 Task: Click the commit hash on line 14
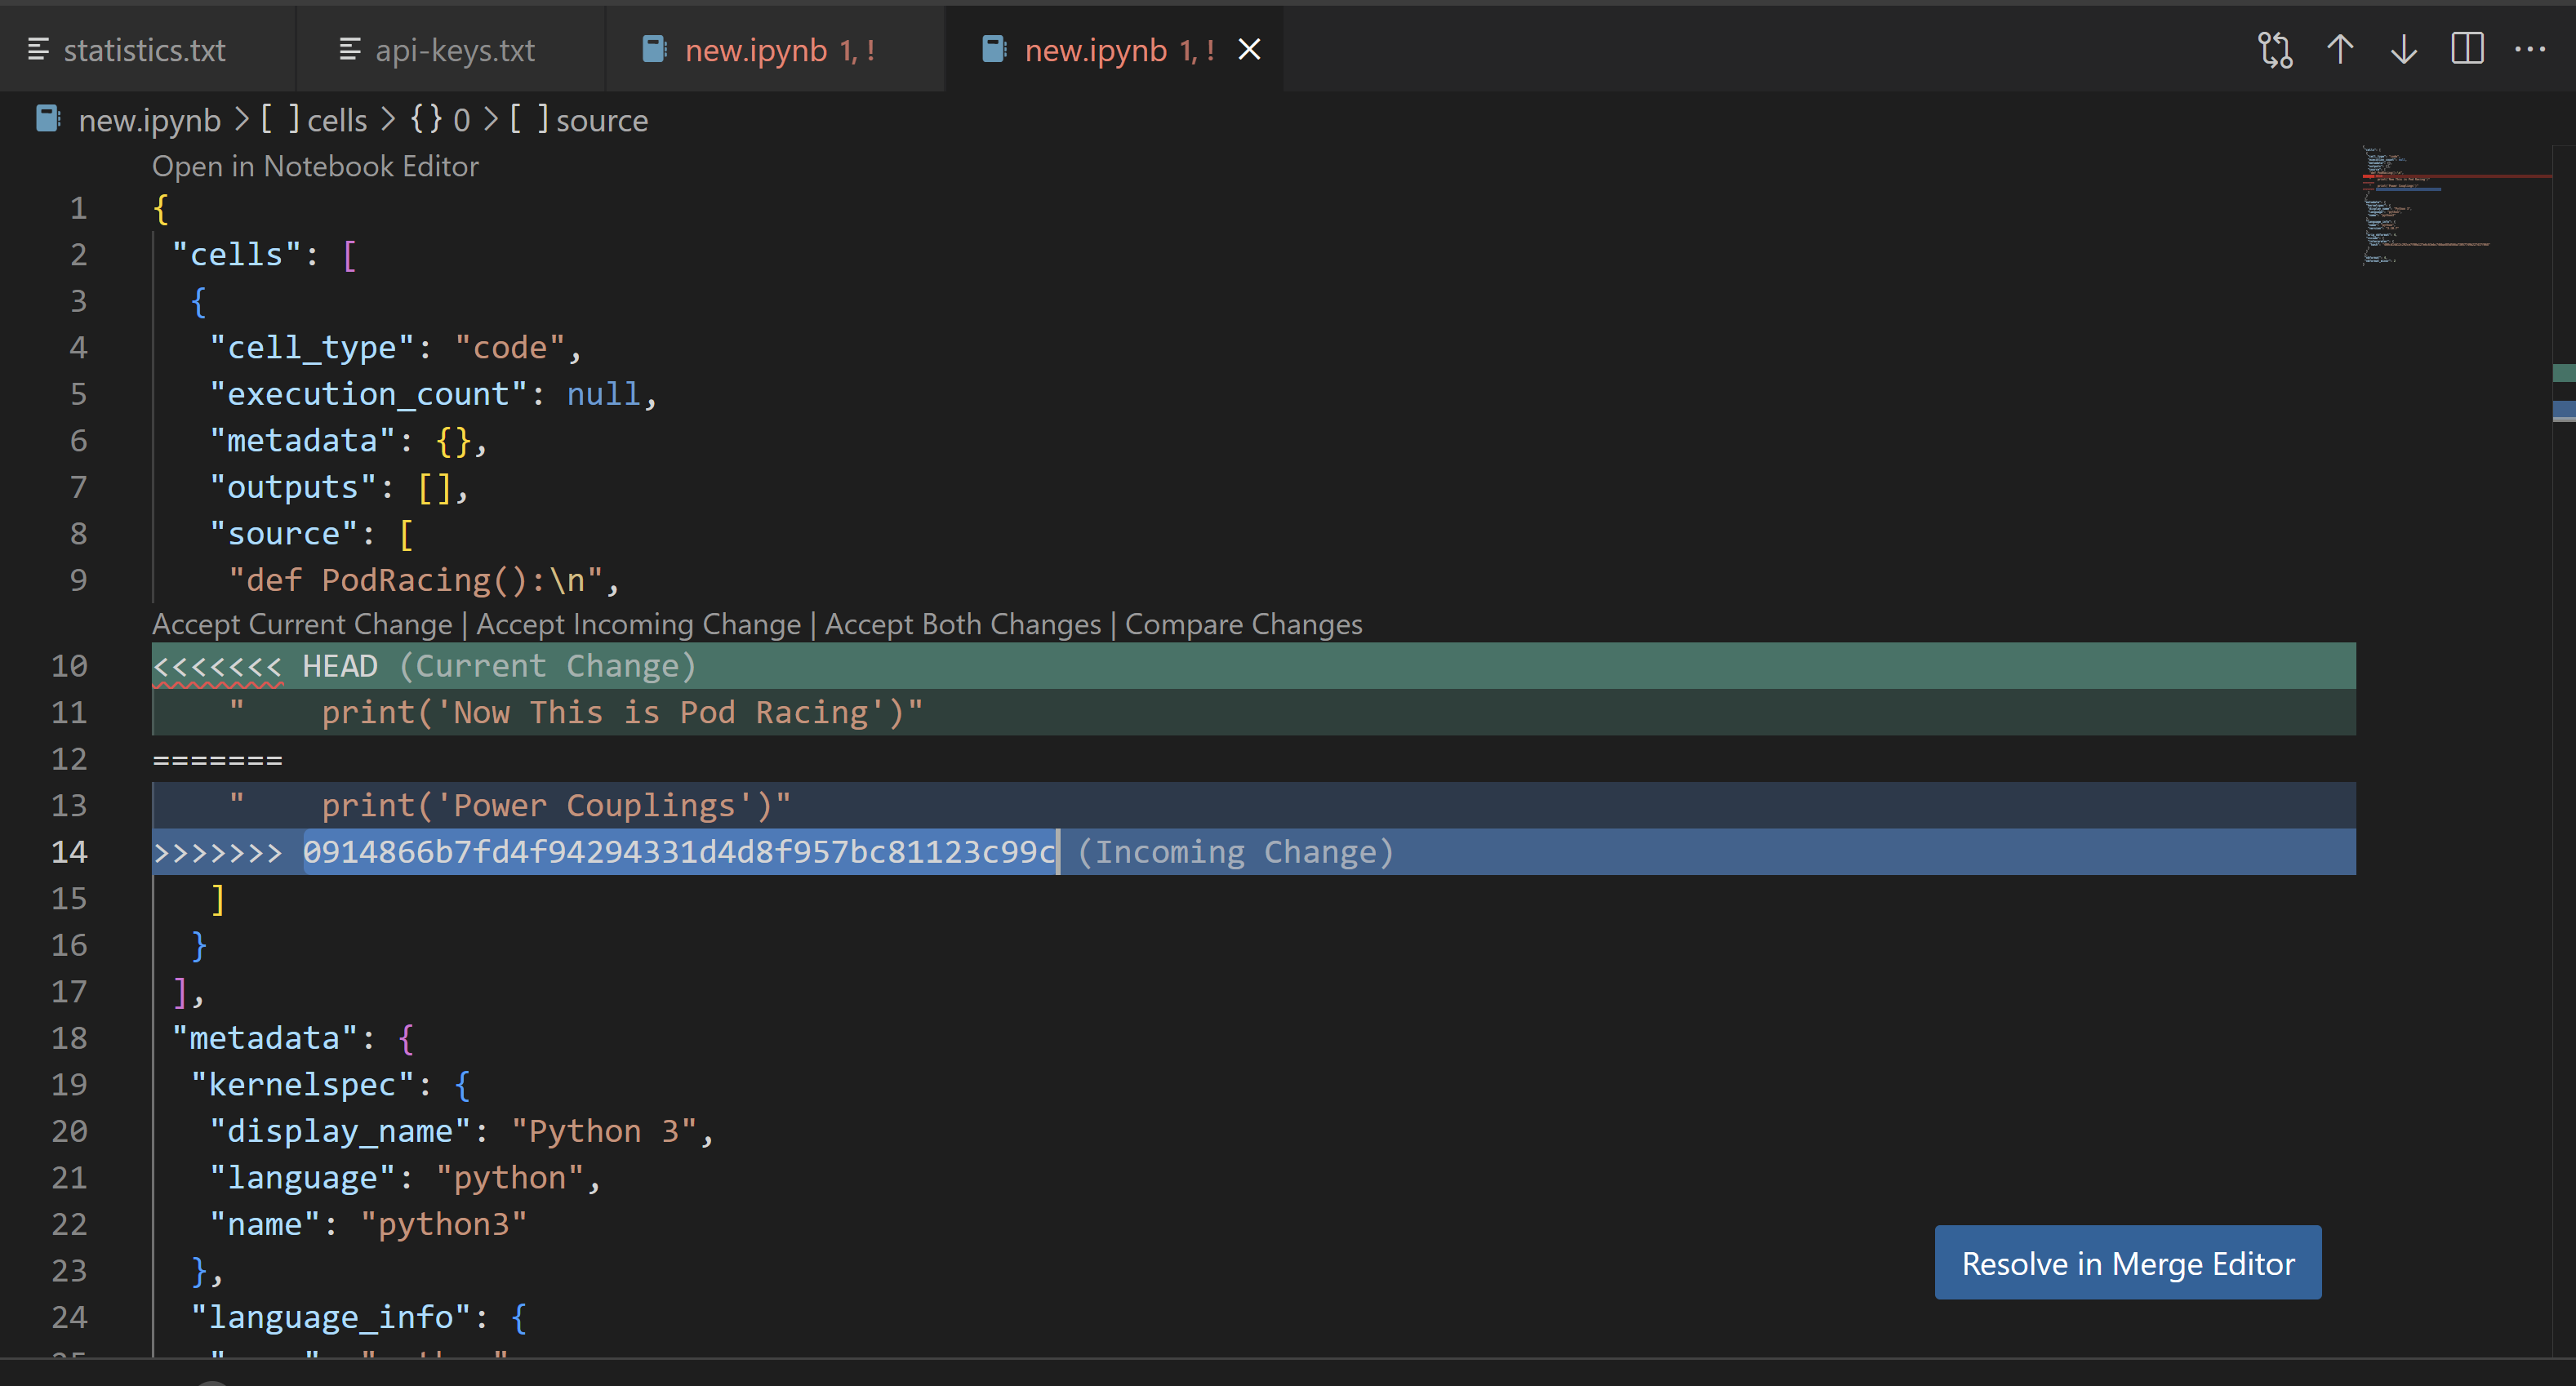(679, 852)
